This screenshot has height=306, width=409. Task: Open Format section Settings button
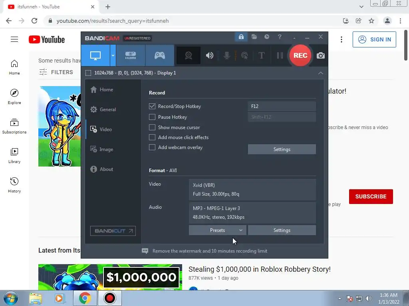click(x=282, y=230)
